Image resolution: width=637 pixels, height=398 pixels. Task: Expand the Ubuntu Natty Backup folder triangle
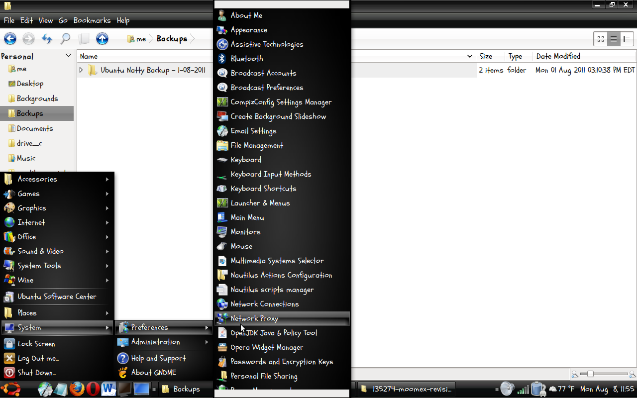click(81, 70)
